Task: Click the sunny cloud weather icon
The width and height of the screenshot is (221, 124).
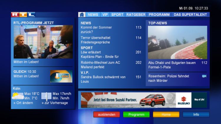Action: [x=18, y=96]
